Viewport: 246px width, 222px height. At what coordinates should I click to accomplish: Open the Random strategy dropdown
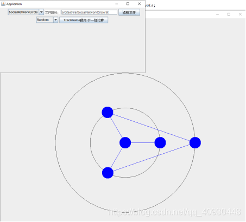point(47,20)
